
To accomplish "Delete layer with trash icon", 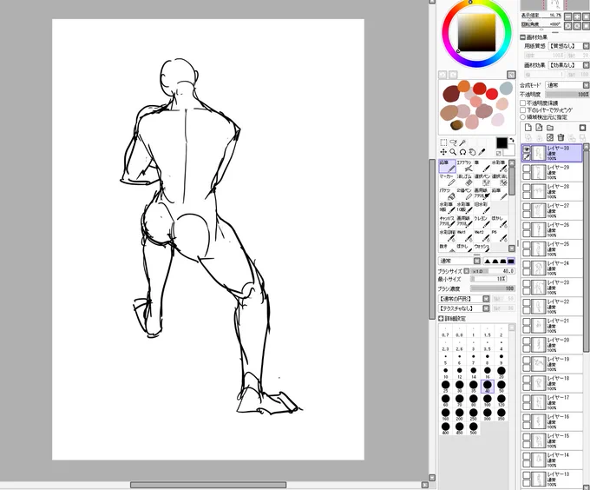I will tap(561, 137).
